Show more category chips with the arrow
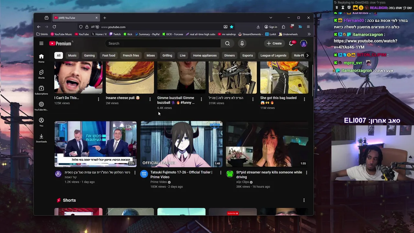The image size is (414, 233). [307, 55]
